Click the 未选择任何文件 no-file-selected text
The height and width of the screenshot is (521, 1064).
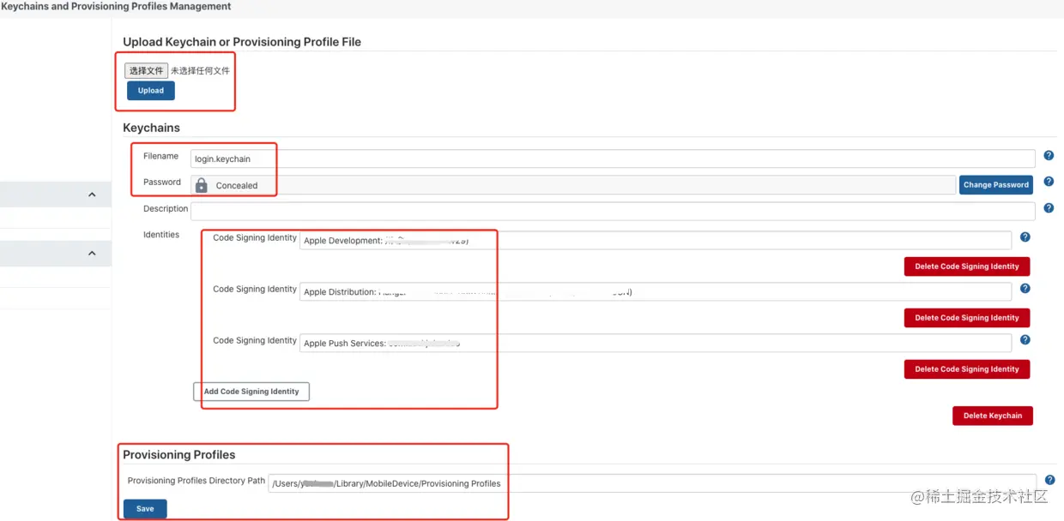tap(200, 71)
